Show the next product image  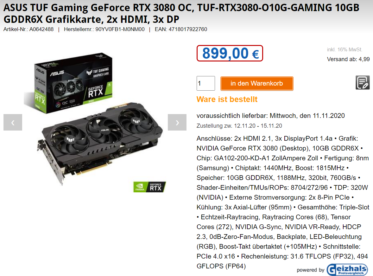point(177,122)
